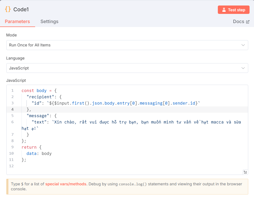Click the return keyword on line 9

(29, 147)
